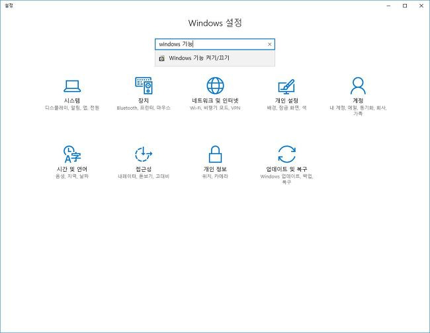Minimize the 설정 window

coord(388,6)
